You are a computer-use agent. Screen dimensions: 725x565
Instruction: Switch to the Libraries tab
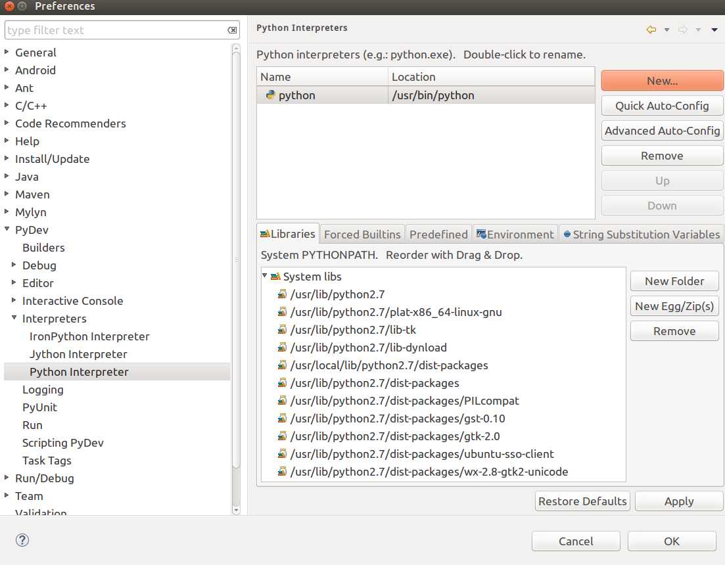click(x=288, y=234)
